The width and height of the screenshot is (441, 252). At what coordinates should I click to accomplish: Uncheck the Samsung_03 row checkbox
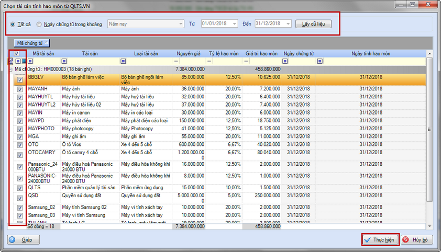[x=20, y=215]
